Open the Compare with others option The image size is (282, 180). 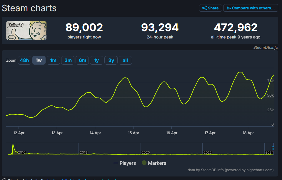(x=251, y=8)
